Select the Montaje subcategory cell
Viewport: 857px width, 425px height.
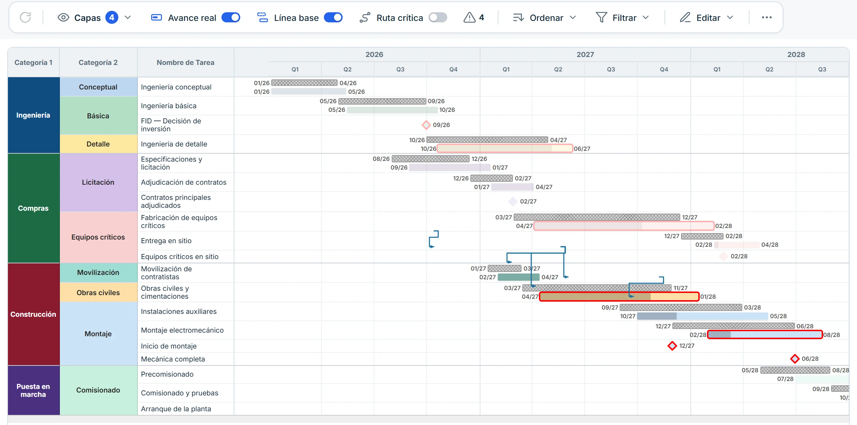pos(98,334)
